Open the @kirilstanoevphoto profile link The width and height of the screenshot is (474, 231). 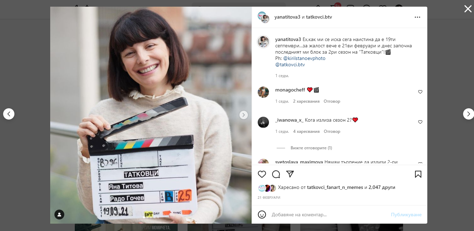pyautogui.click(x=304, y=59)
